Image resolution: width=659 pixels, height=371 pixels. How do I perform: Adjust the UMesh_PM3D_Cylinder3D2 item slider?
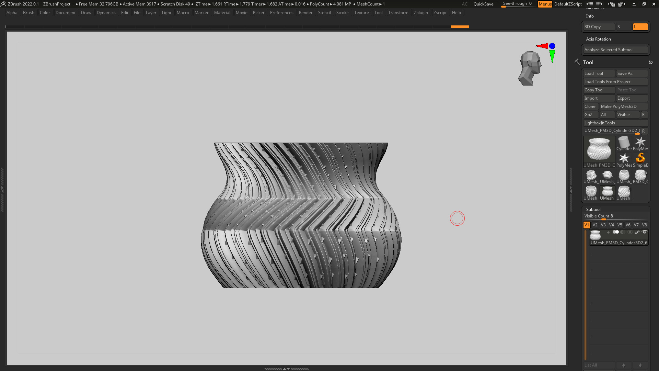pyautogui.click(x=612, y=131)
